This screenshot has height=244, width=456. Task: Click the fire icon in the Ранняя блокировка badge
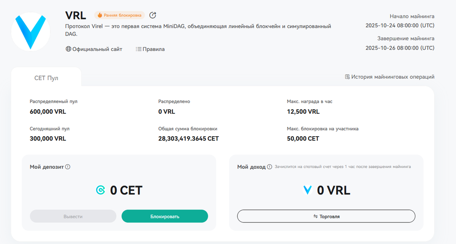(x=100, y=15)
